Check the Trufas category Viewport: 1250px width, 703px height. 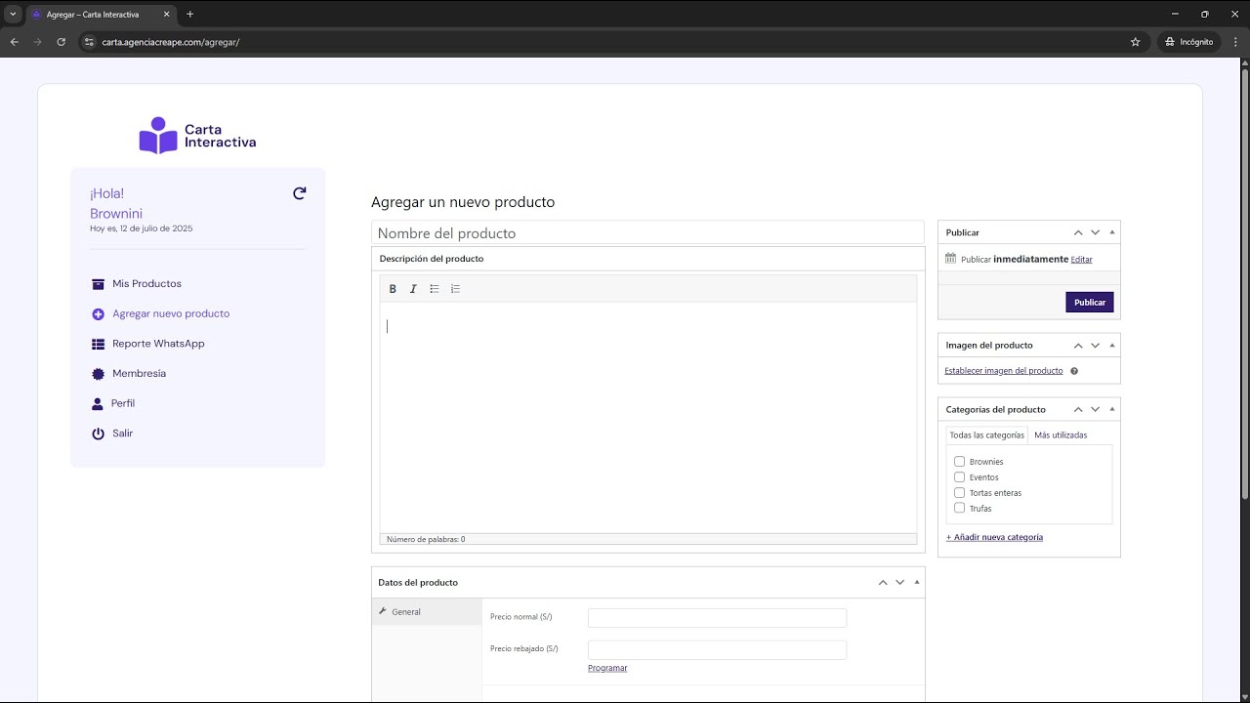(959, 508)
